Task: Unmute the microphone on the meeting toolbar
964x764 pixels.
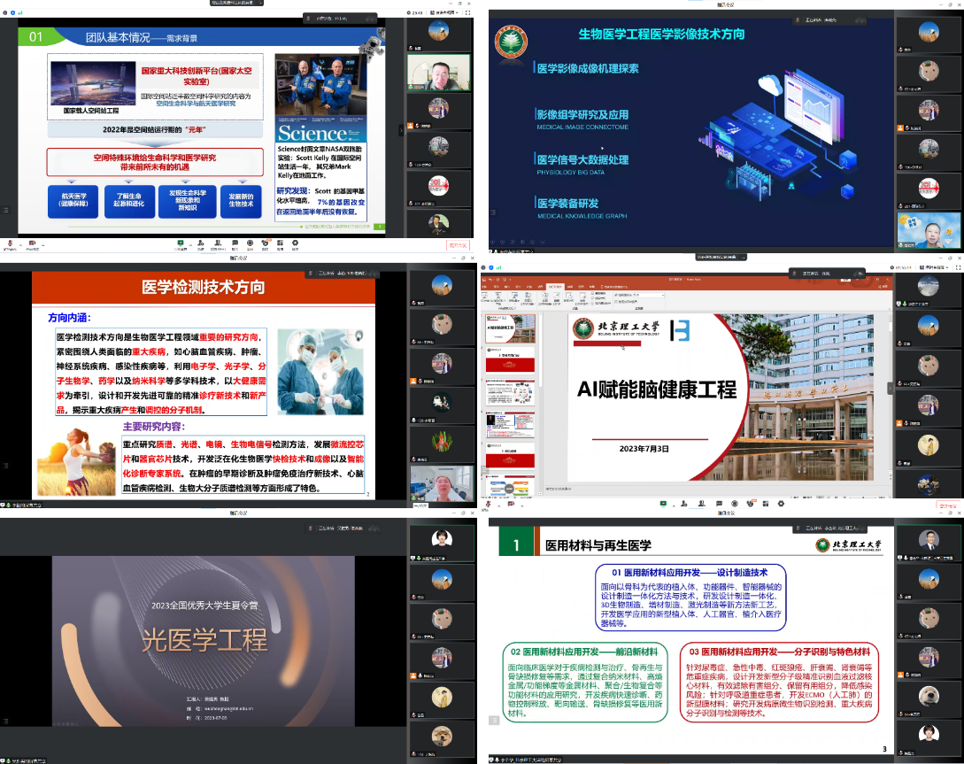Action: [9, 241]
